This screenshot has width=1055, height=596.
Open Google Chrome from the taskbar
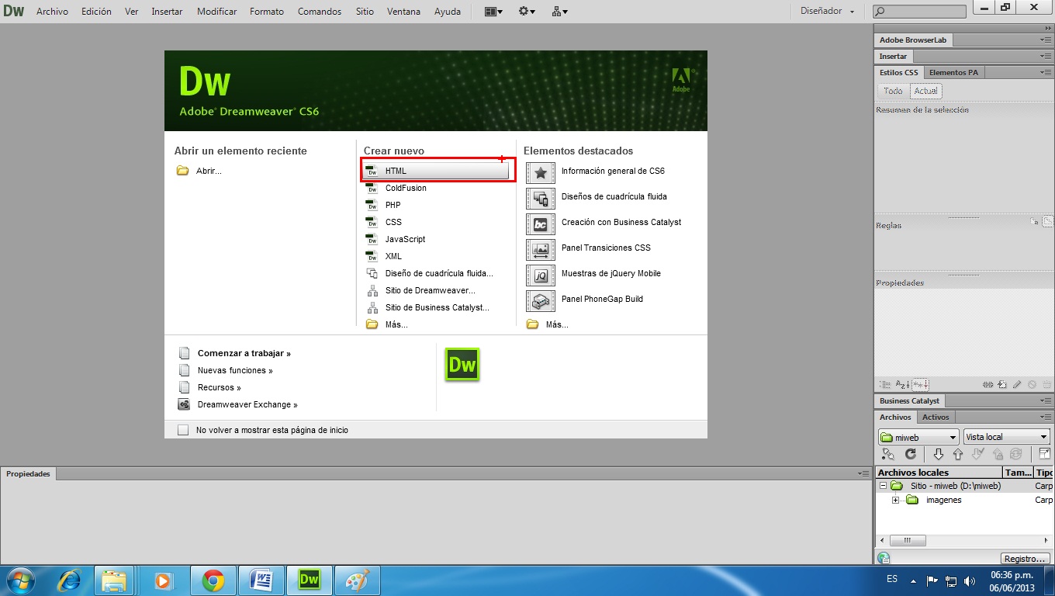tap(213, 579)
